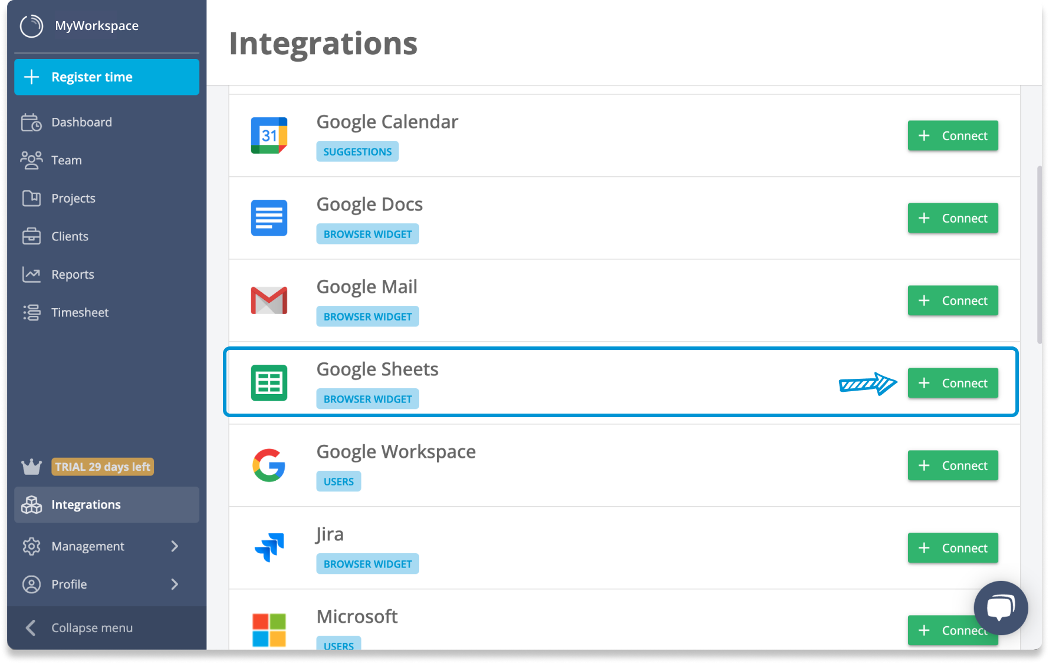The image size is (1049, 664).
Task: Click the MyWorkspace name text
Action: (97, 26)
